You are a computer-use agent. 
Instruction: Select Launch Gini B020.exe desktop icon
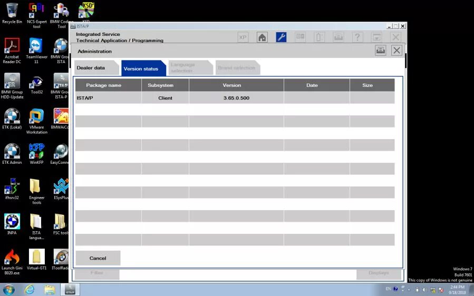[12, 262]
